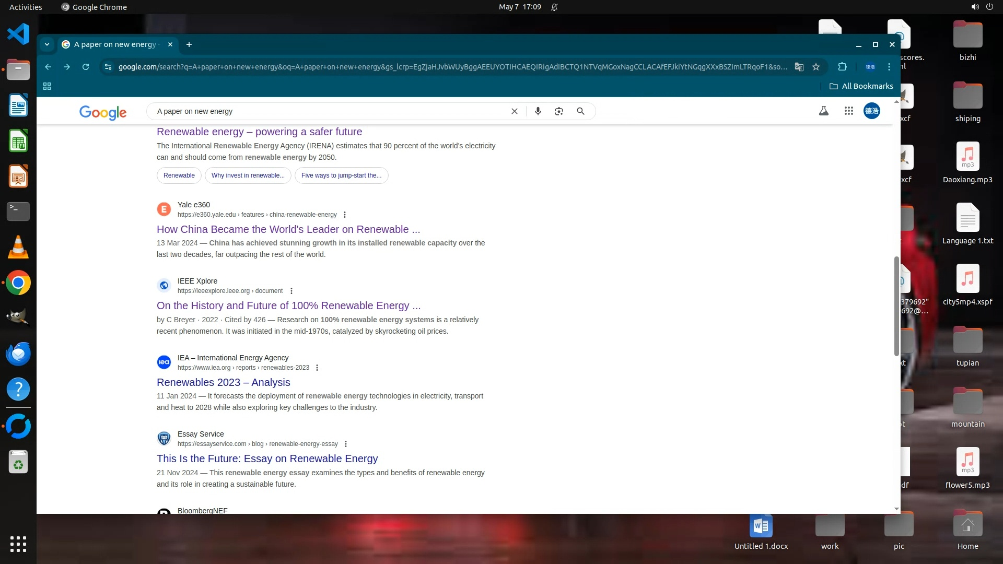Viewport: 1003px width, 564px height.
Task: Click the translate page icon
Action: (x=799, y=67)
